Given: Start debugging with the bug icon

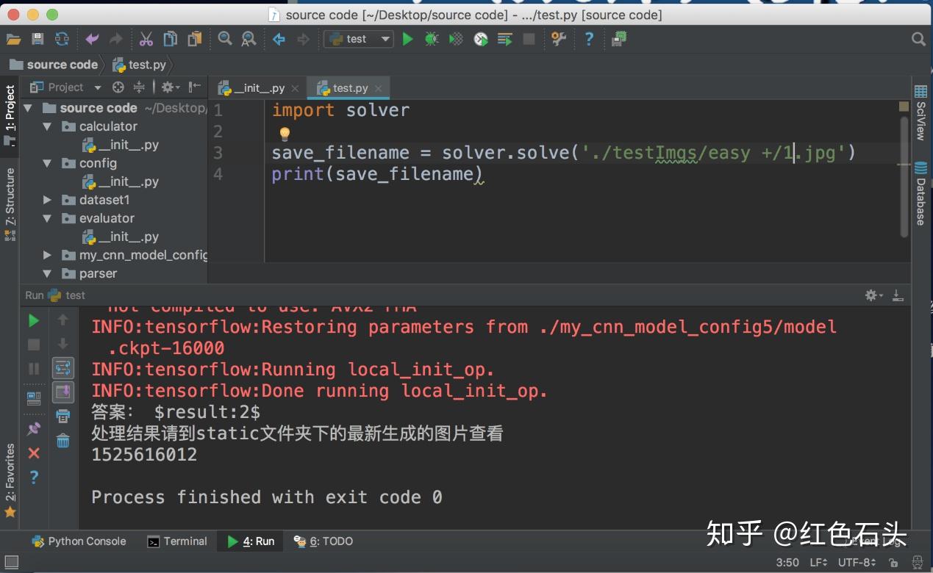Looking at the screenshot, I should pyautogui.click(x=432, y=39).
